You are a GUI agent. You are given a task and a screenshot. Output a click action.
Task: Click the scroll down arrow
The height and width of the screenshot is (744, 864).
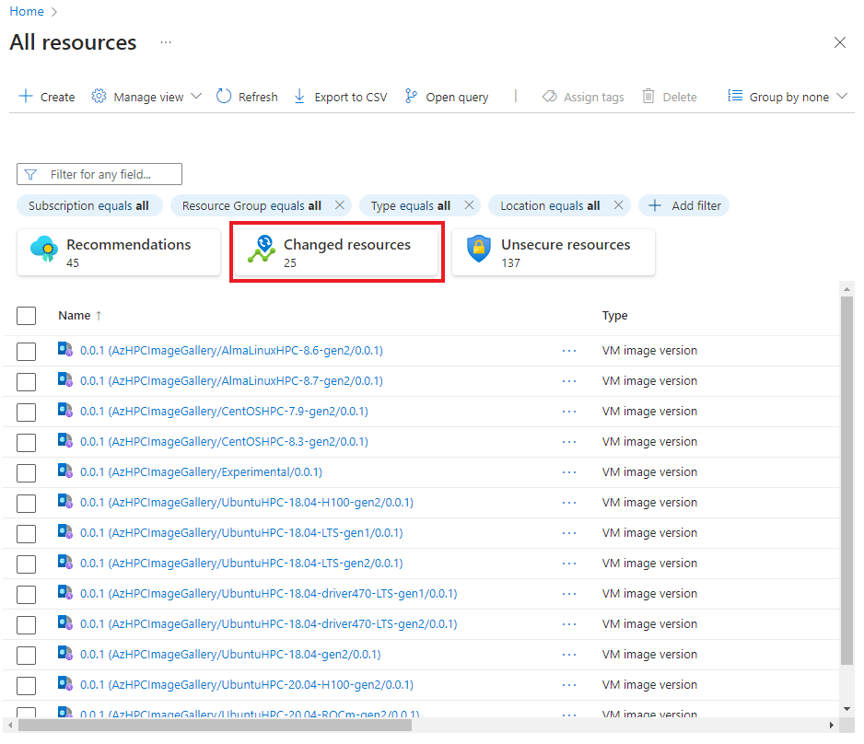[x=846, y=709]
